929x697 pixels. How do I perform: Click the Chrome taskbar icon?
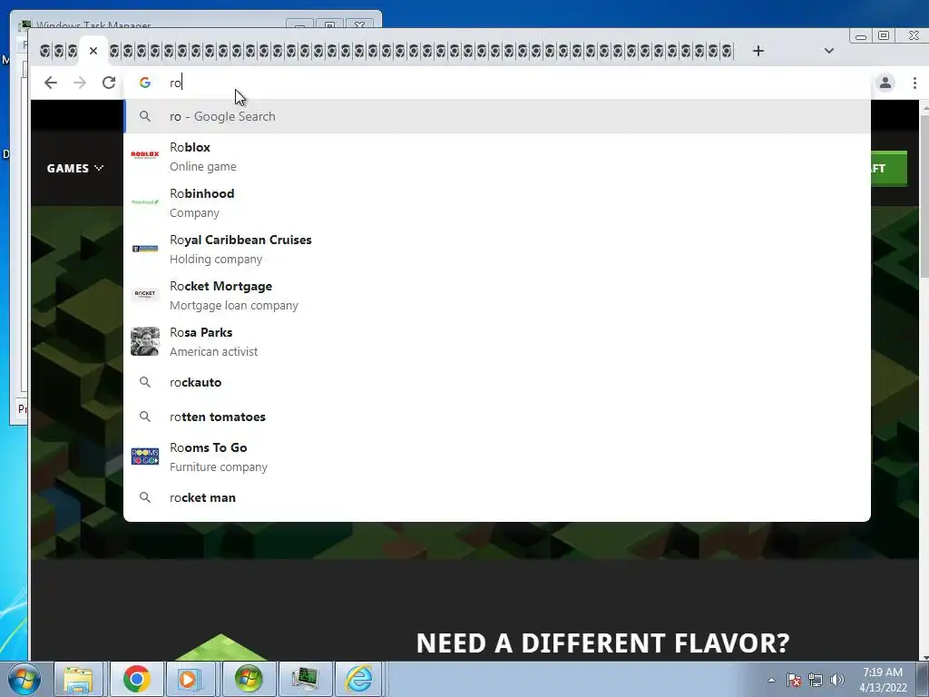pyautogui.click(x=136, y=679)
